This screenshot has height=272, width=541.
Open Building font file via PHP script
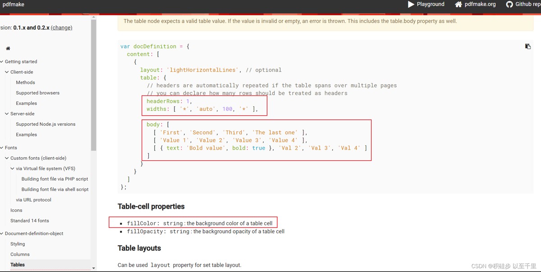coord(55,179)
